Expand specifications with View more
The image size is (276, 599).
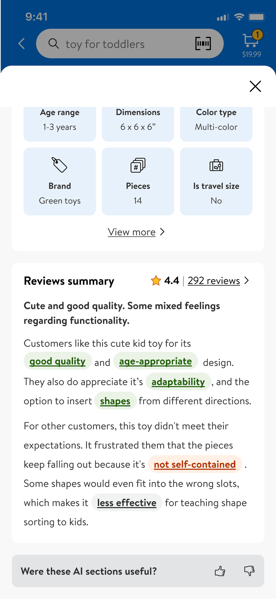point(132,232)
